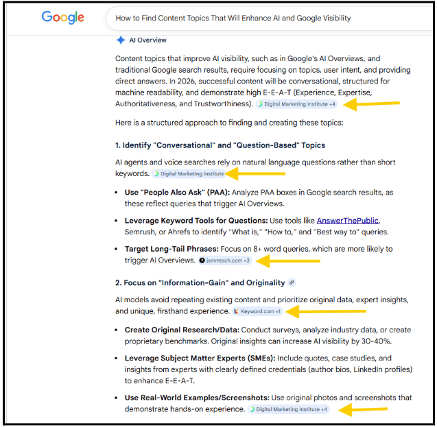Focus the Google search query field

270,19
